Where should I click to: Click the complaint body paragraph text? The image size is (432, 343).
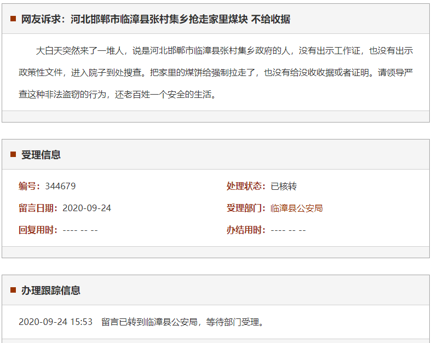[215, 72]
